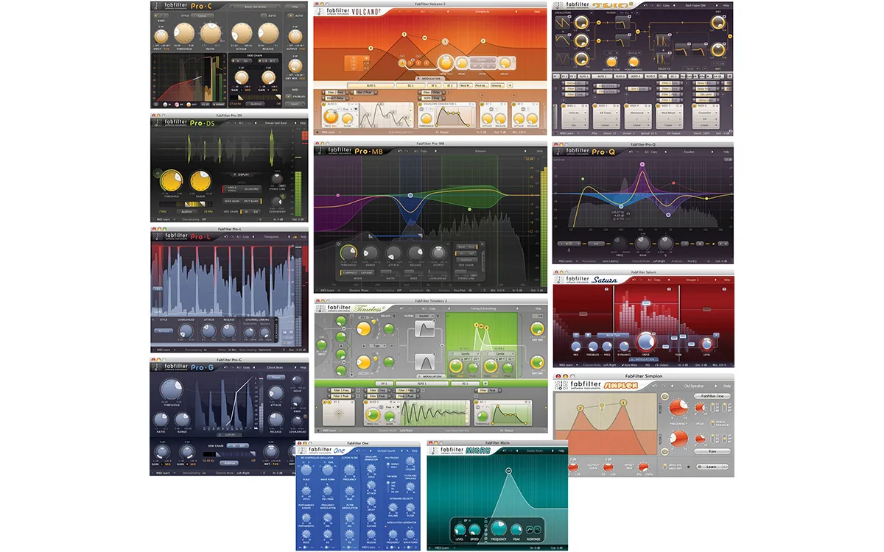The width and height of the screenshot is (884, 552).
Task: Toggle Filter 1 power button in Simplon
Action: point(665,397)
